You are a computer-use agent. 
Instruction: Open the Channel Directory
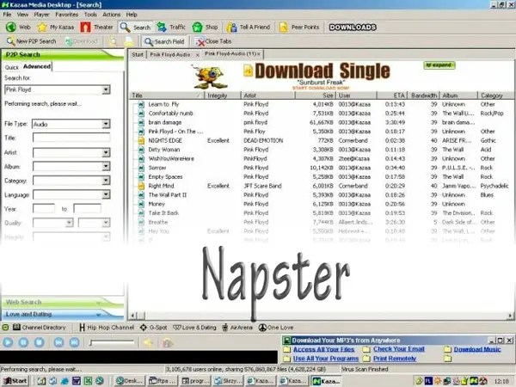pos(40,328)
